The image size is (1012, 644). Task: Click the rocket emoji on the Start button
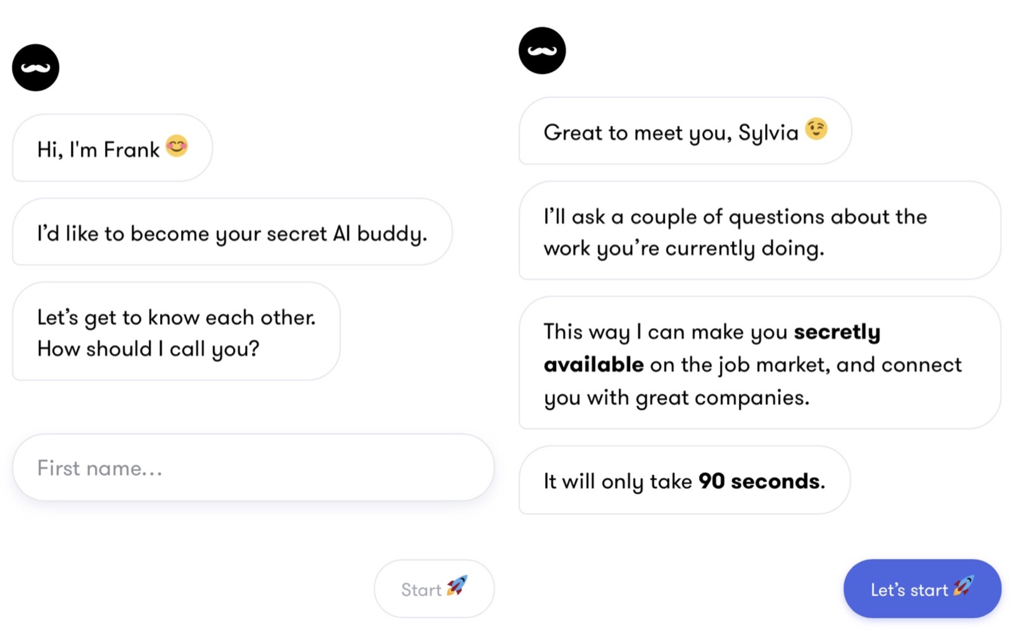click(x=457, y=586)
